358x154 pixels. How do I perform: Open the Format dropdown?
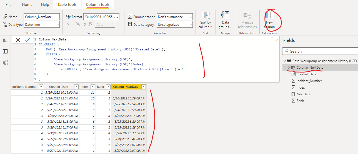pyautogui.click(x=101, y=17)
